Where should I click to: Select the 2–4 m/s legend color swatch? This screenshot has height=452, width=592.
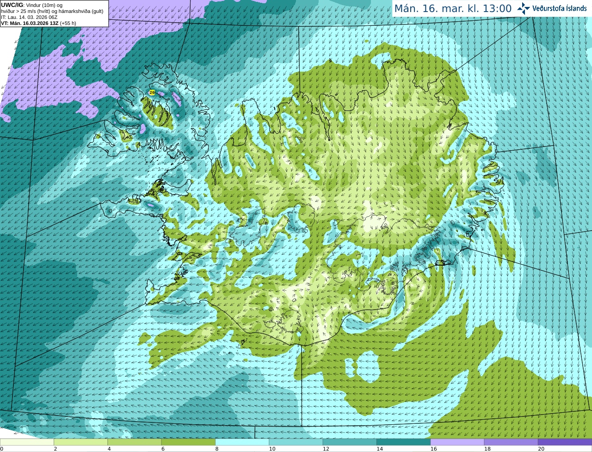pyautogui.click(x=81, y=442)
